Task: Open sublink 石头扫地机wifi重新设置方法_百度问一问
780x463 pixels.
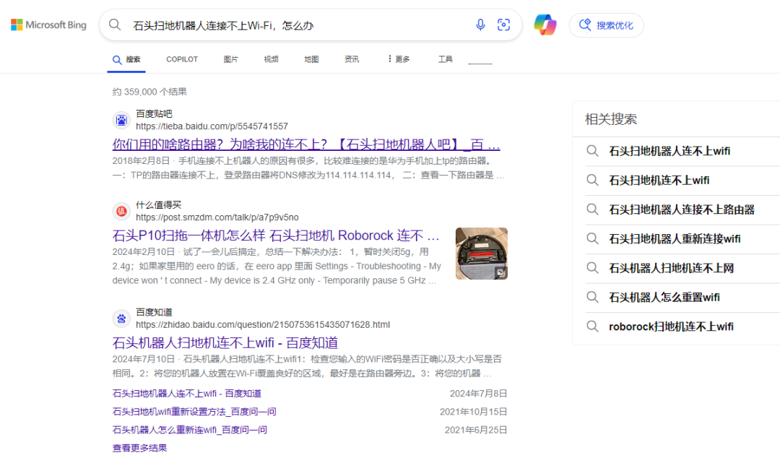Action: (194, 412)
